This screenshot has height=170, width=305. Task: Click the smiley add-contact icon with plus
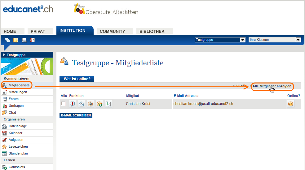coord(99,104)
